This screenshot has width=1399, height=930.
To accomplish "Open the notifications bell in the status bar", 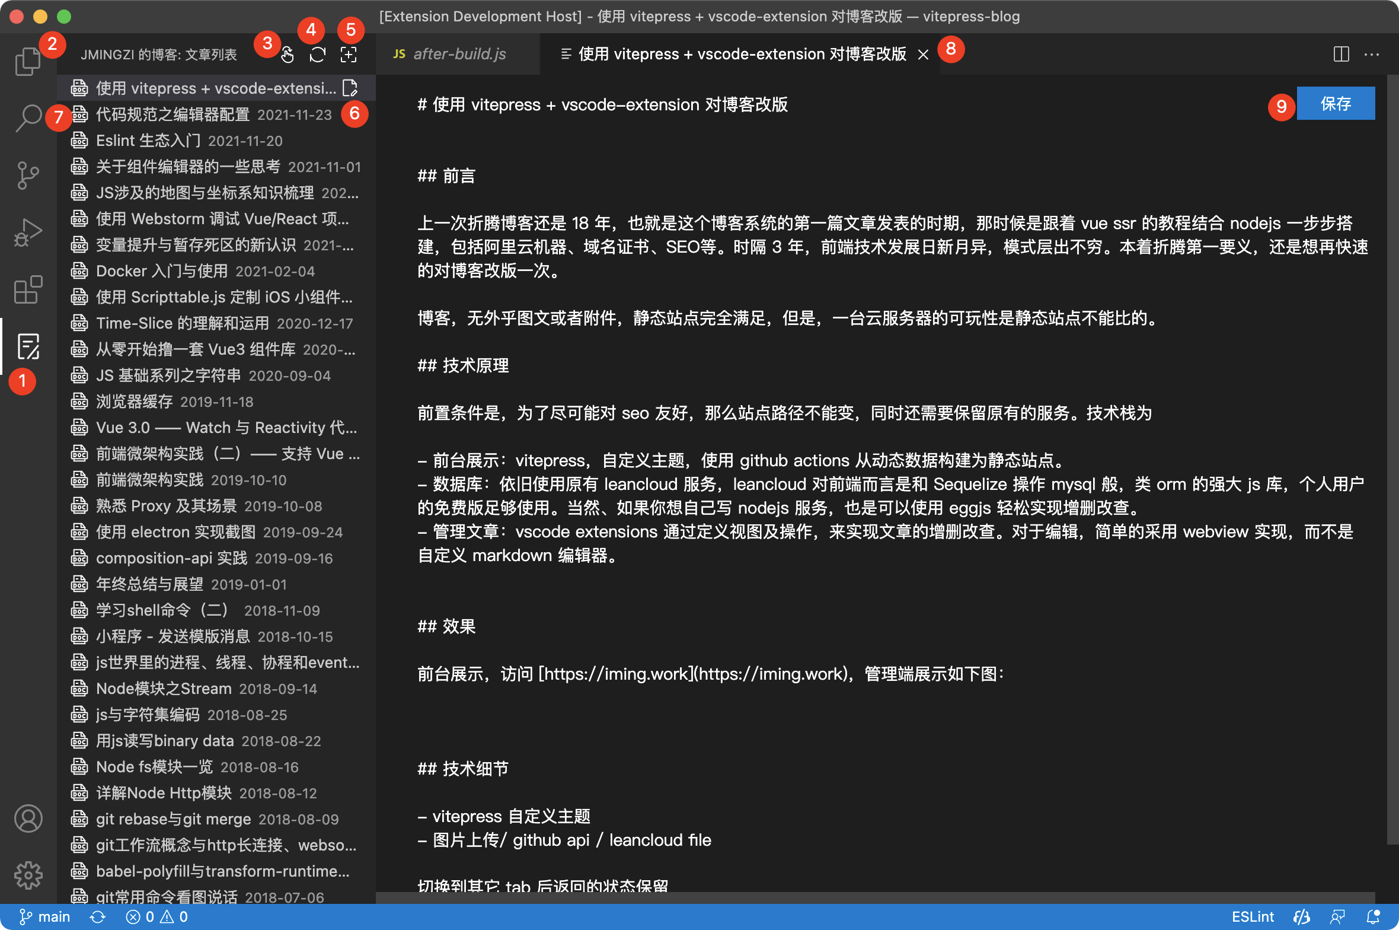I will (x=1373, y=917).
